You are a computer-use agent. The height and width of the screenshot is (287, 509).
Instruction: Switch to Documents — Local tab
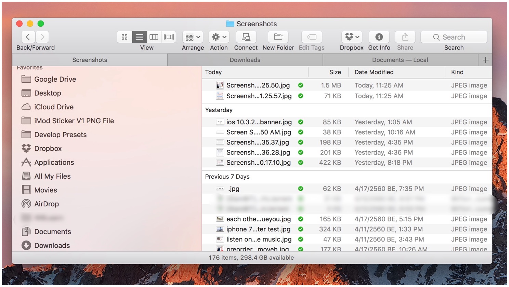400,60
